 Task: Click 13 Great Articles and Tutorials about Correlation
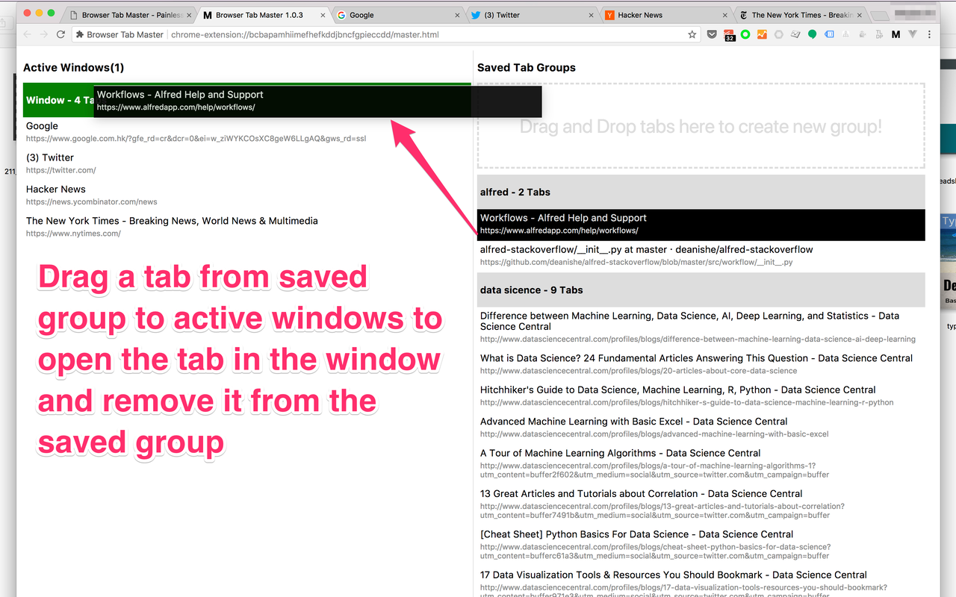pos(701,504)
